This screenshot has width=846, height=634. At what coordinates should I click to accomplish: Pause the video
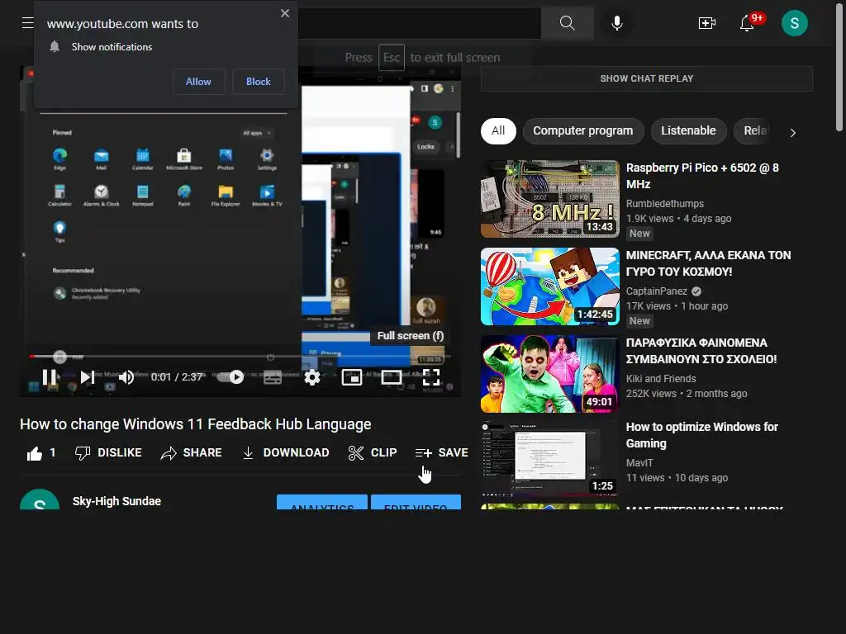pyautogui.click(x=49, y=376)
